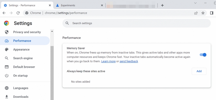This screenshot has width=216, height=100.
Task: Reload the settings page
Action: coord(18,13)
